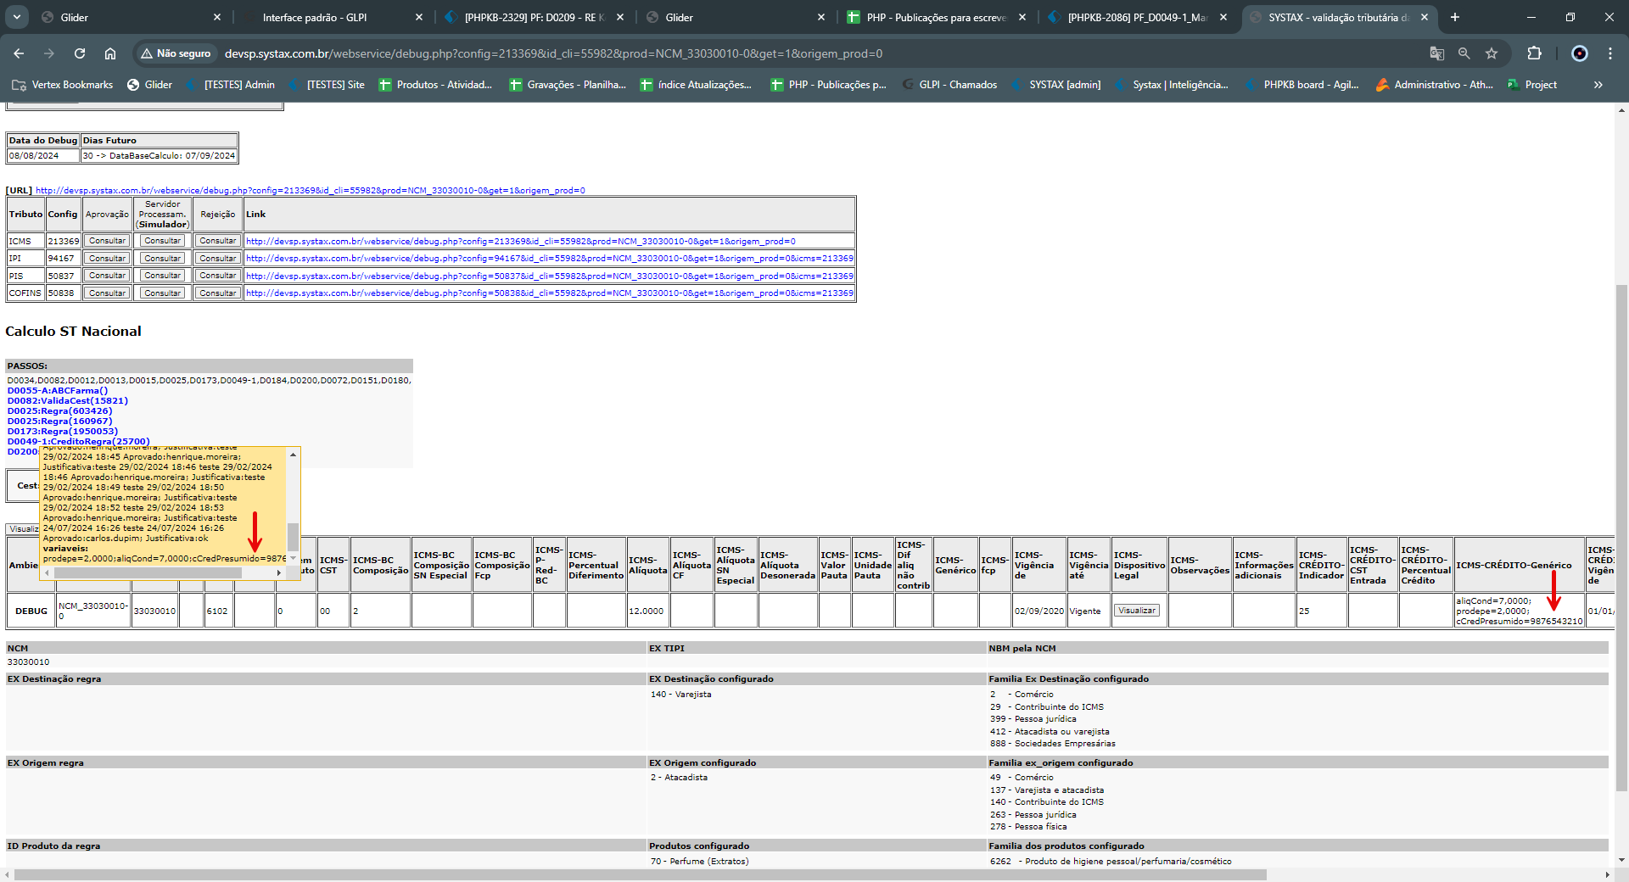This screenshot has width=1629, height=882.
Task: Click the NCM_33030010-0 cell in DEBUG row
Action: tap(93, 611)
